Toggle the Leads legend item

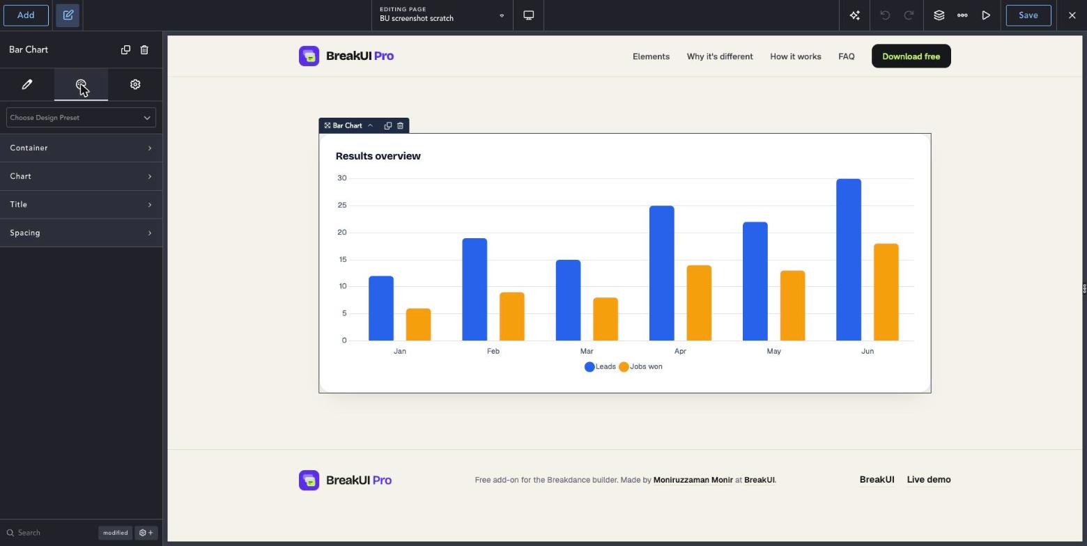click(x=600, y=366)
